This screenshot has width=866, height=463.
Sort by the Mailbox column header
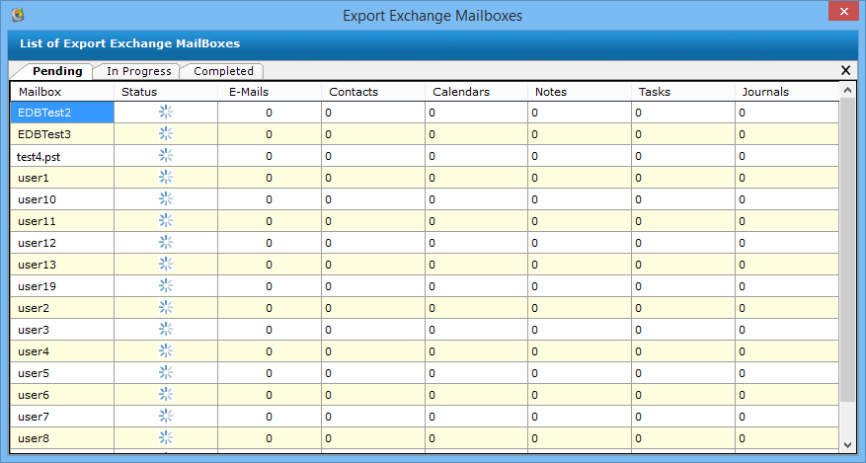62,92
